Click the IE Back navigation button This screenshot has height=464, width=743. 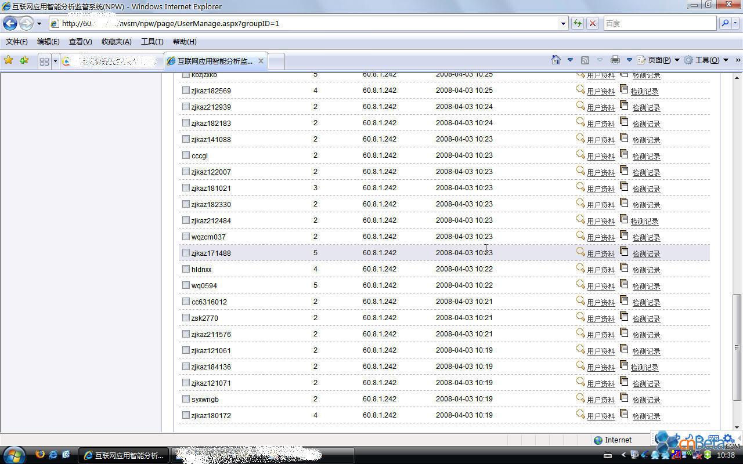coord(10,24)
